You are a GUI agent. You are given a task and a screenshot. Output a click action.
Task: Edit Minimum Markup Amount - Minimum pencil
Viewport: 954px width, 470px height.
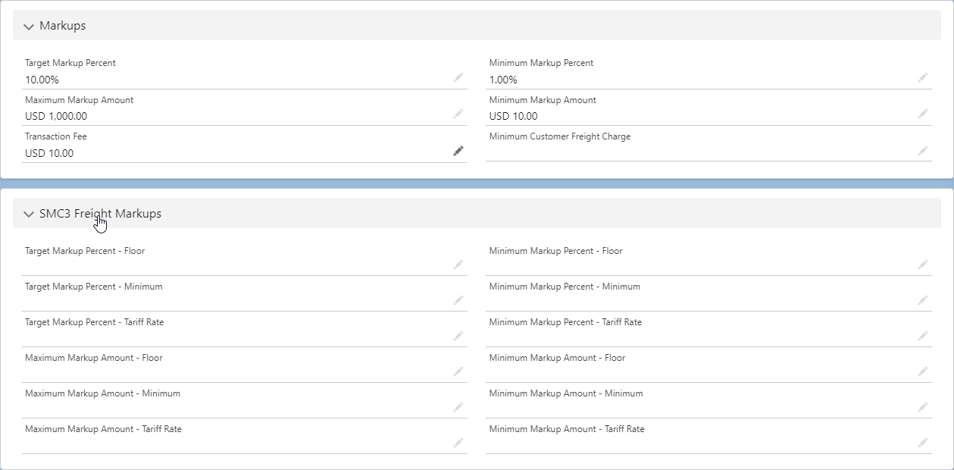pos(923,407)
